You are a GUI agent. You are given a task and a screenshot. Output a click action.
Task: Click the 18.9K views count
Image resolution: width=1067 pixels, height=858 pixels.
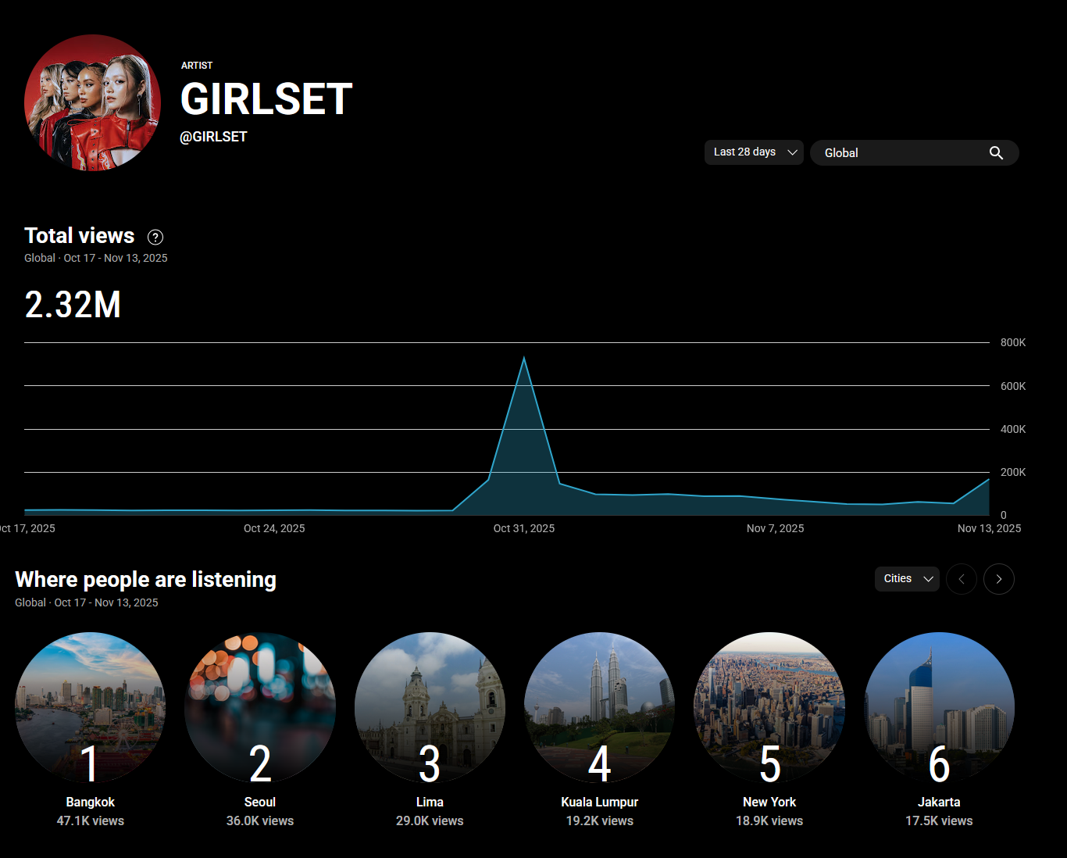point(769,820)
